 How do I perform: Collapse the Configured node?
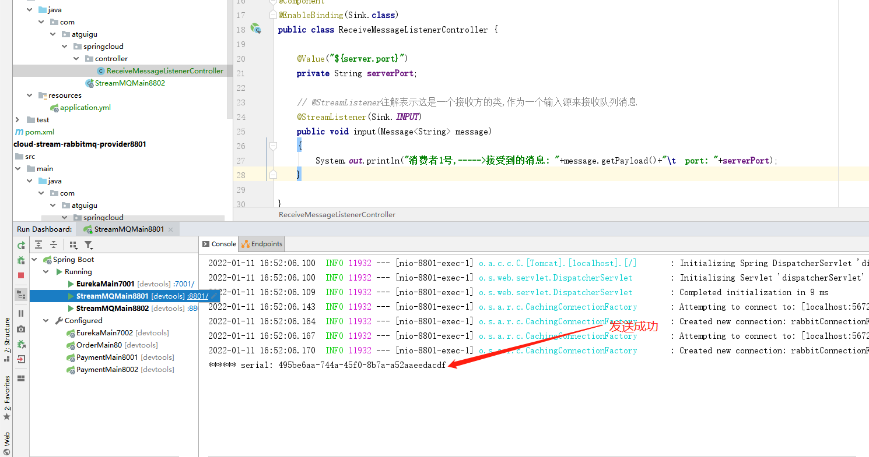(46, 321)
